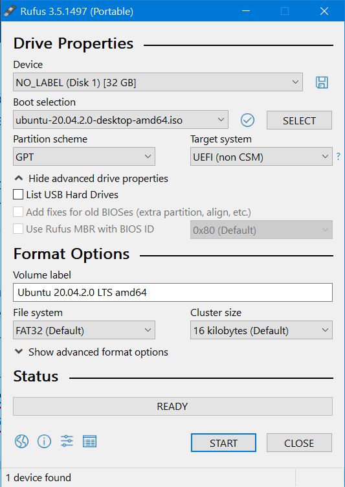
Task: Open the Device dropdown
Action: point(158,82)
